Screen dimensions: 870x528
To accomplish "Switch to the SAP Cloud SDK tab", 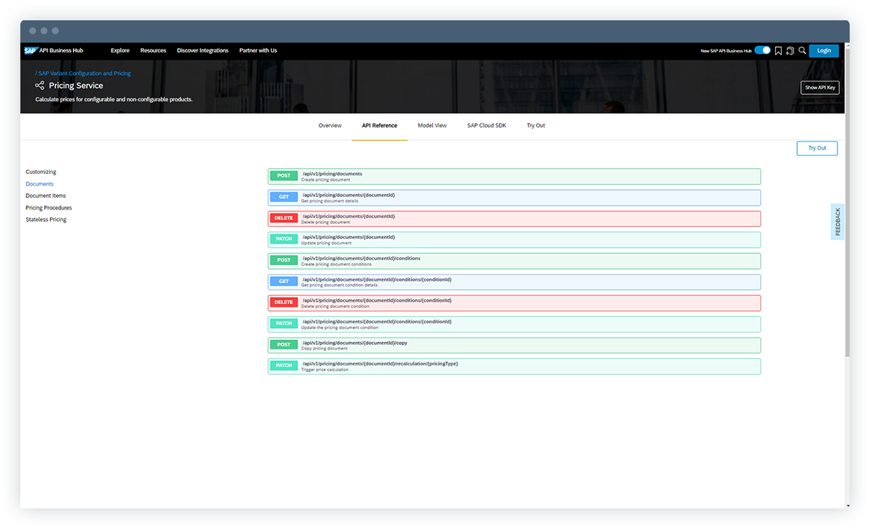I will 486,125.
